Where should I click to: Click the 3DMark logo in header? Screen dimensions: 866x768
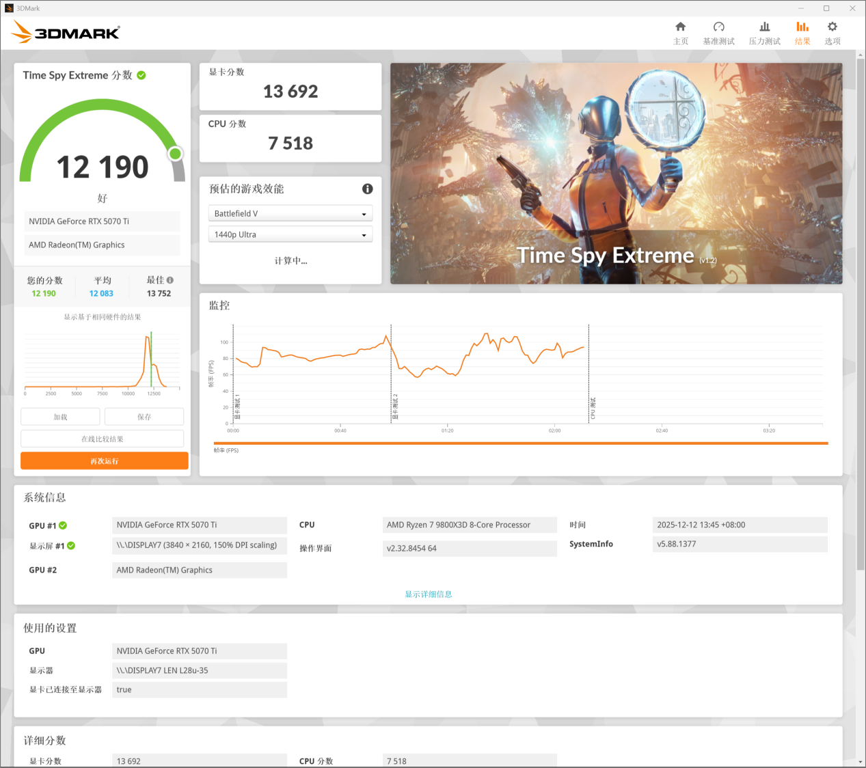66,32
